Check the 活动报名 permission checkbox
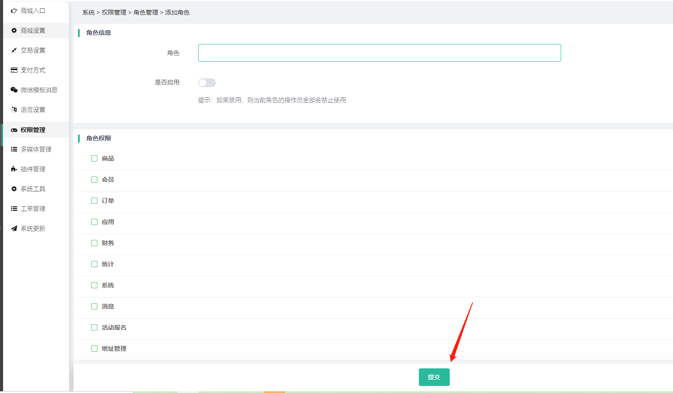The width and height of the screenshot is (673, 393). click(94, 327)
